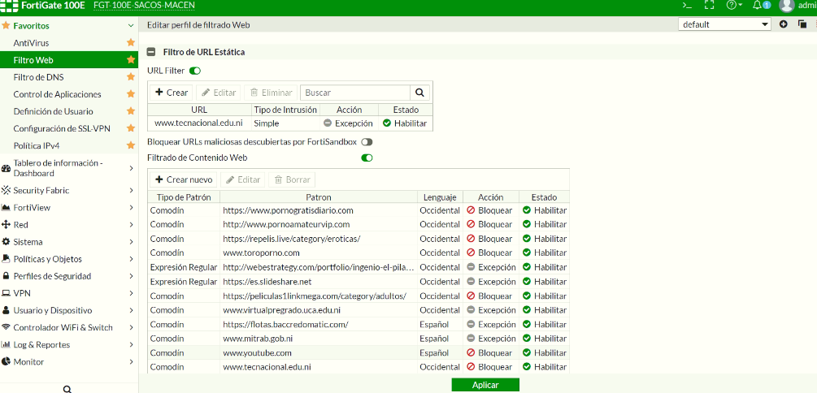Enable blocking malicious URLs from FortiSandbox
The image size is (817, 393).
367,142
